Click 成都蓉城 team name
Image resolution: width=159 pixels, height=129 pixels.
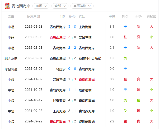tap(85, 90)
